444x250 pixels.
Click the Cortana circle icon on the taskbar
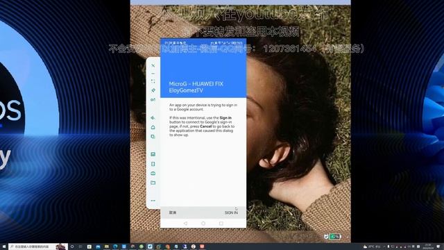[72, 247]
